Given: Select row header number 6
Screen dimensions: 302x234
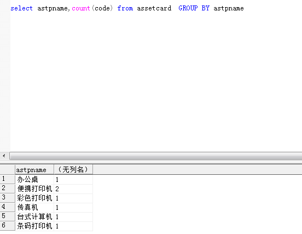Looking at the screenshot, I should point(7,225).
